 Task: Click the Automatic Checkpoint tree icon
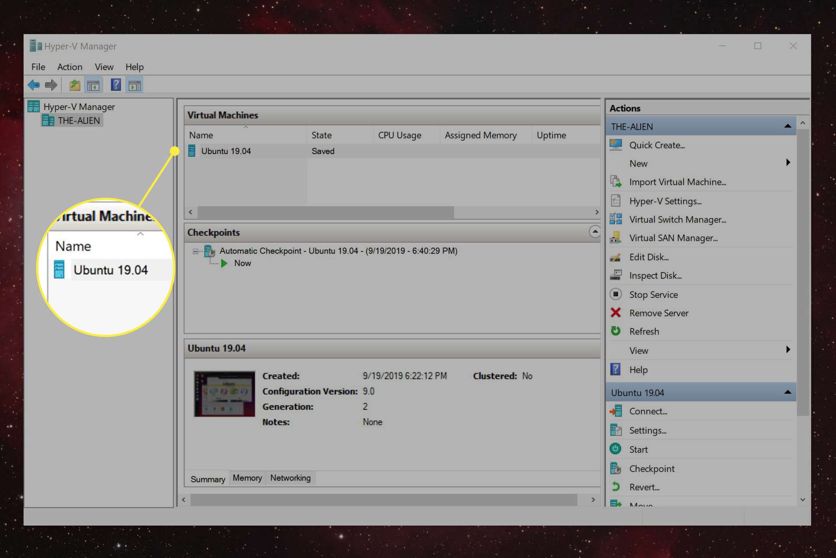click(210, 251)
